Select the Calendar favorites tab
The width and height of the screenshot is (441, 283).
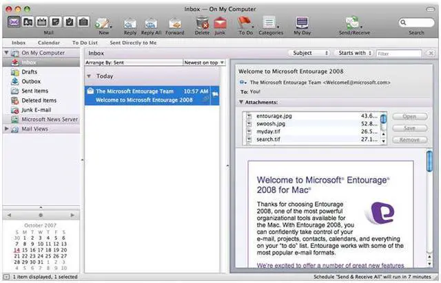(49, 43)
